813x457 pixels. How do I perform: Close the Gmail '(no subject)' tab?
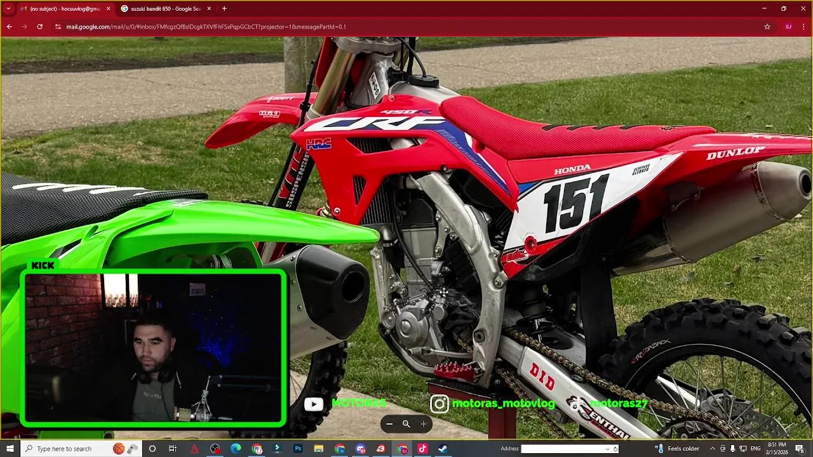coord(108,9)
